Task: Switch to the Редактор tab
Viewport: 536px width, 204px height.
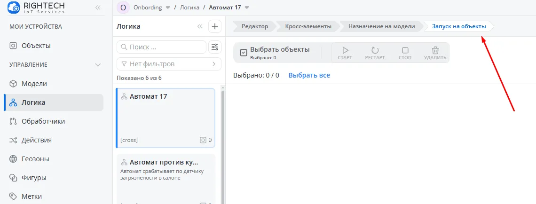Action: click(x=254, y=26)
